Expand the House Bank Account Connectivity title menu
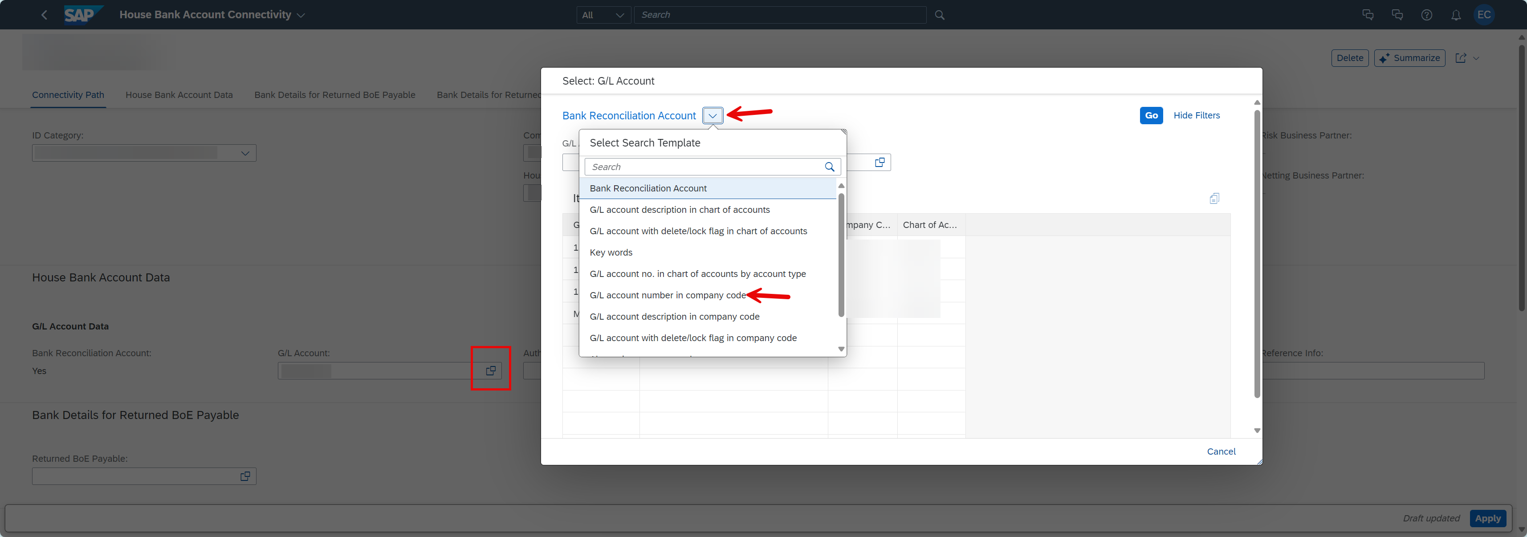 point(301,16)
